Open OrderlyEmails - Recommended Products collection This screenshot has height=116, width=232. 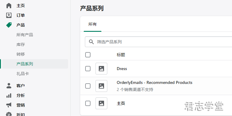coord(154,82)
